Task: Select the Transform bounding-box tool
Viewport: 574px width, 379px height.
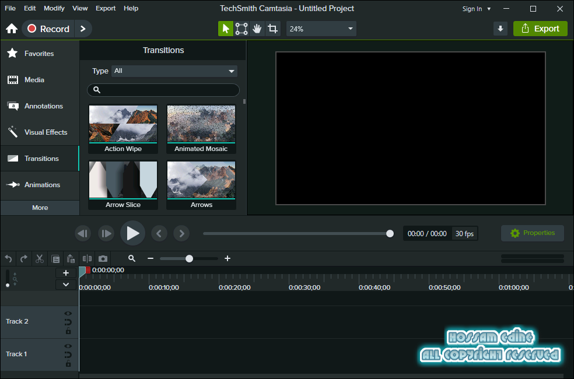Action: [x=242, y=29]
